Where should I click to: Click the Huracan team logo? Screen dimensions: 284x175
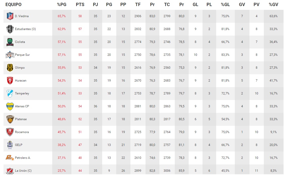click(10, 81)
